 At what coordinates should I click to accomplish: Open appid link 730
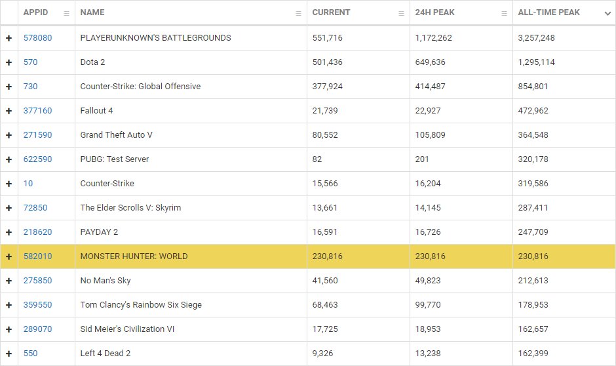click(30, 87)
